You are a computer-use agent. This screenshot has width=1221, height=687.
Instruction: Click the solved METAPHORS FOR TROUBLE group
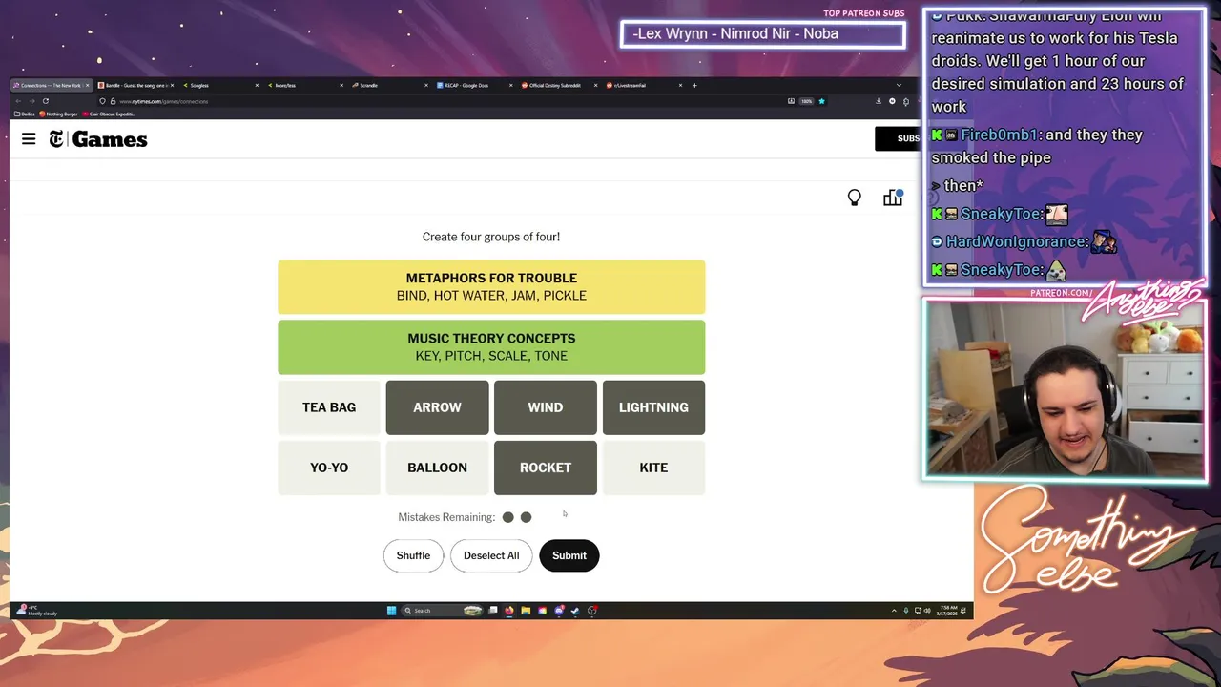coord(491,287)
